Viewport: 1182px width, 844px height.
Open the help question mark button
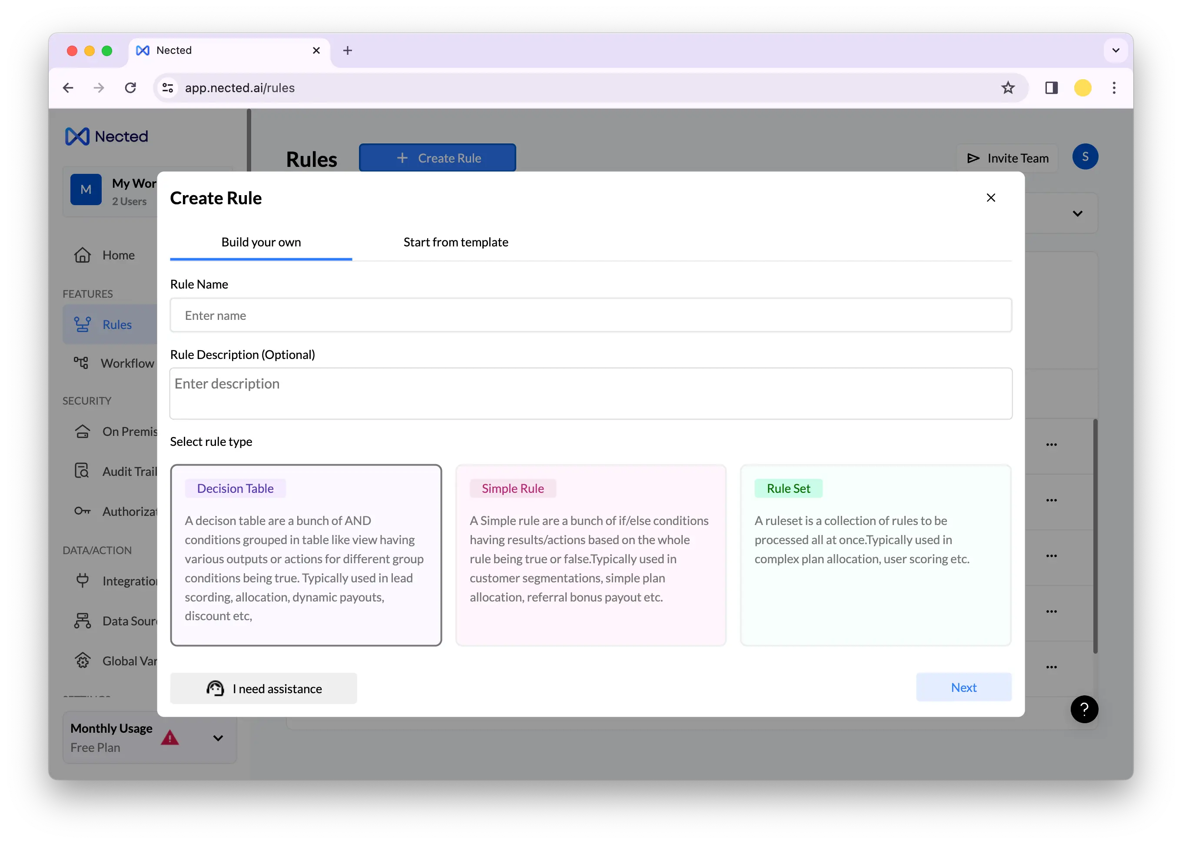(x=1084, y=709)
